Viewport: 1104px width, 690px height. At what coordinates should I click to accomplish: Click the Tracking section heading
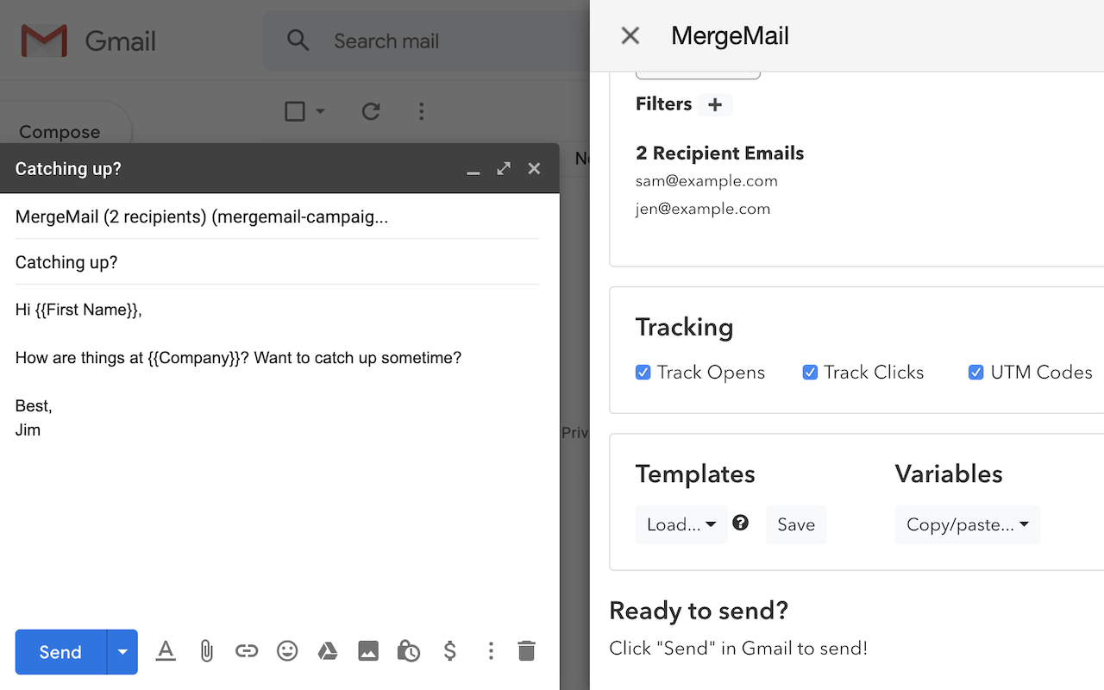pos(685,328)
